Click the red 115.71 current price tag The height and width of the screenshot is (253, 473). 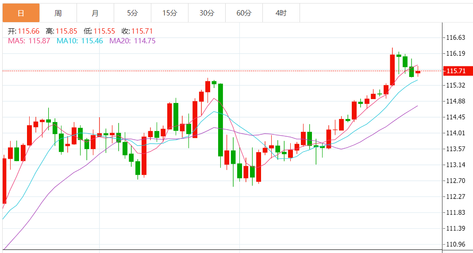tap(458, 71)
